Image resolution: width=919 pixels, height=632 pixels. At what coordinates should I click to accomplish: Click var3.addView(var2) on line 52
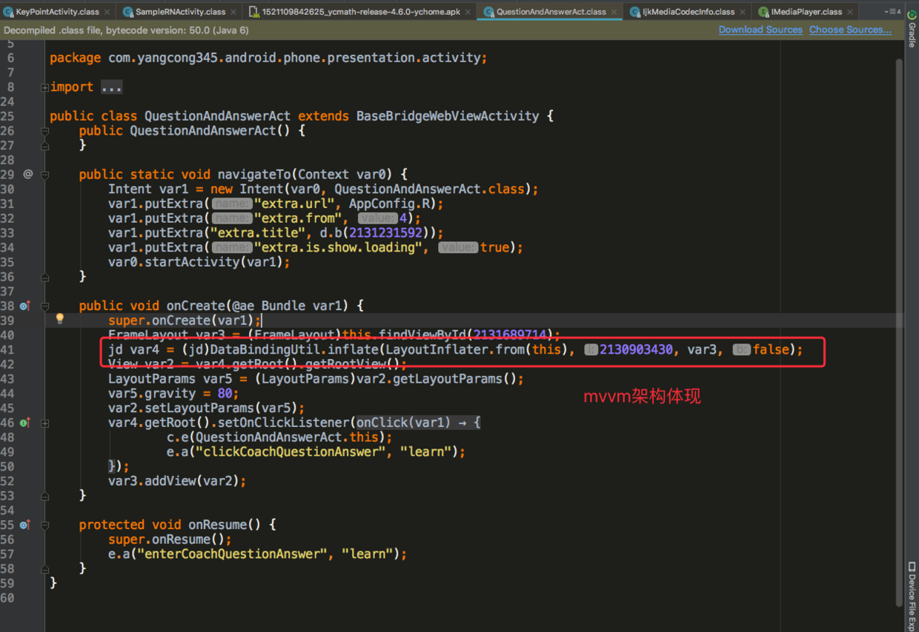[177, 481]
